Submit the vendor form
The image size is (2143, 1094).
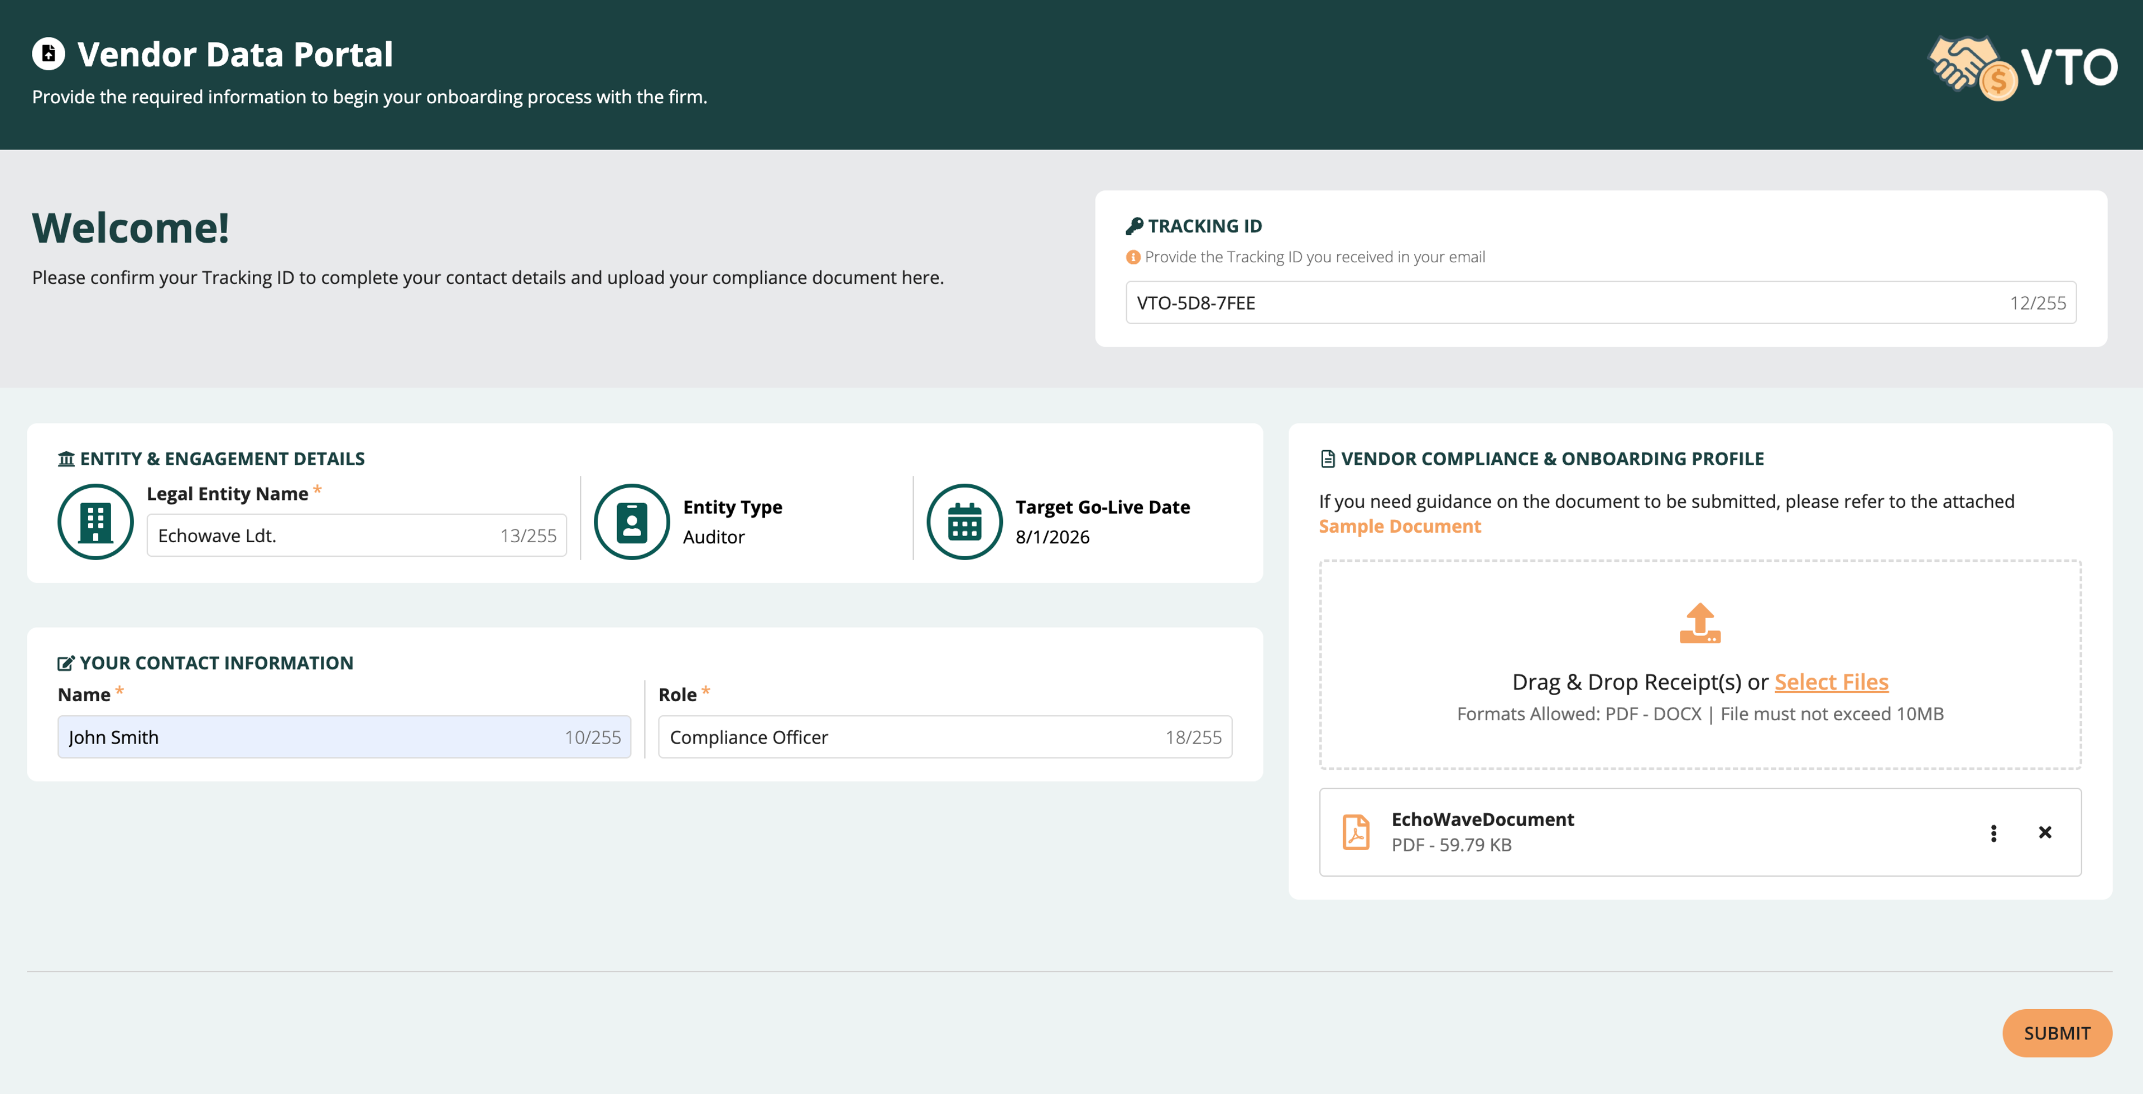click(x=2056, y=1033)
